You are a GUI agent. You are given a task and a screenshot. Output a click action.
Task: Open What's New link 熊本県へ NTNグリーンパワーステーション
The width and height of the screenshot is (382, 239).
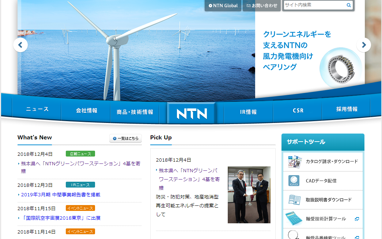coord(81,167)
